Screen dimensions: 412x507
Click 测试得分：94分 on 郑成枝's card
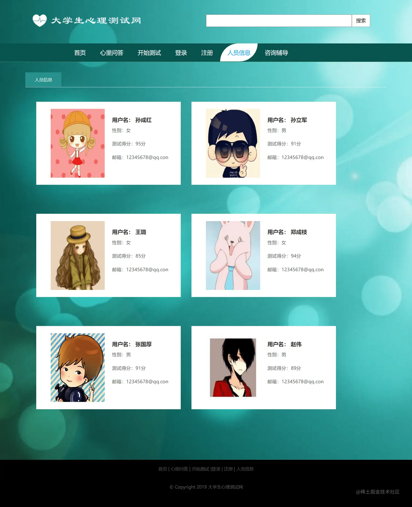click(x=284, y=256)
